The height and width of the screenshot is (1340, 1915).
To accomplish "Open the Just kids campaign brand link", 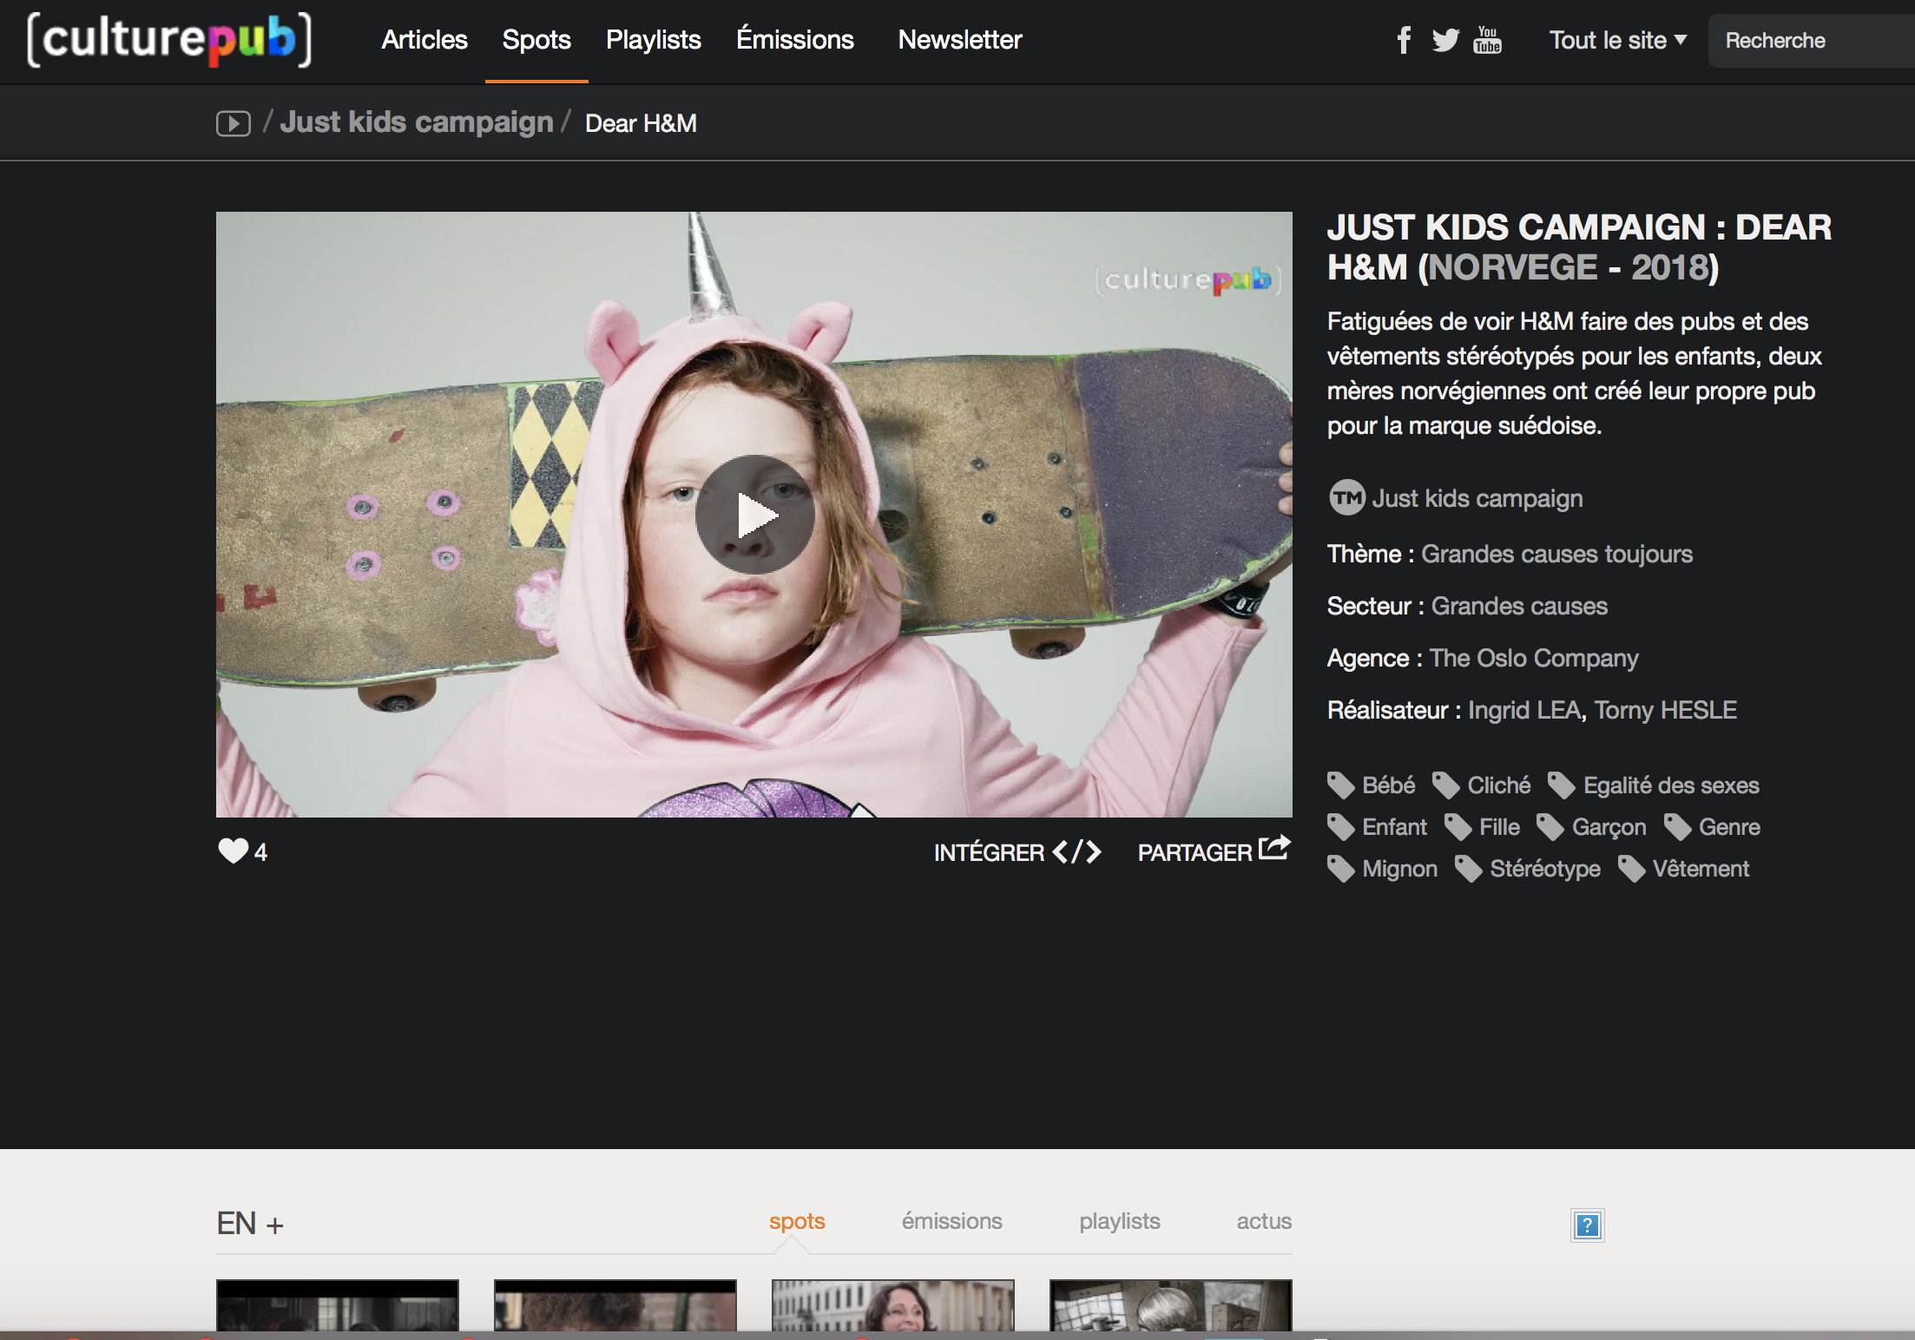I will tap(1477, 498).
